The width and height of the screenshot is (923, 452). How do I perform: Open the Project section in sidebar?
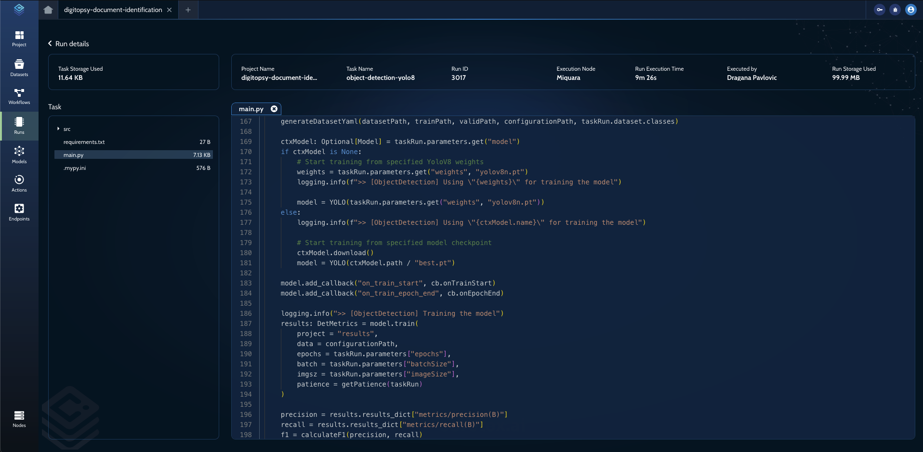(x=19, y=39)
